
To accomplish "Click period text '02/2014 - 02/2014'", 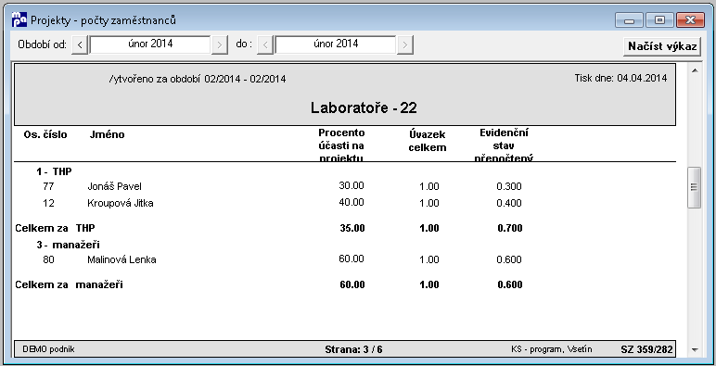I will pyautogui.click(x=245, y=79).
